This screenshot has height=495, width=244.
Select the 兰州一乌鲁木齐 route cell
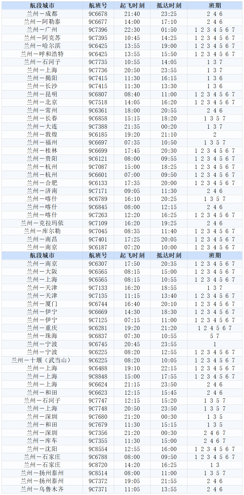(42, 489)
